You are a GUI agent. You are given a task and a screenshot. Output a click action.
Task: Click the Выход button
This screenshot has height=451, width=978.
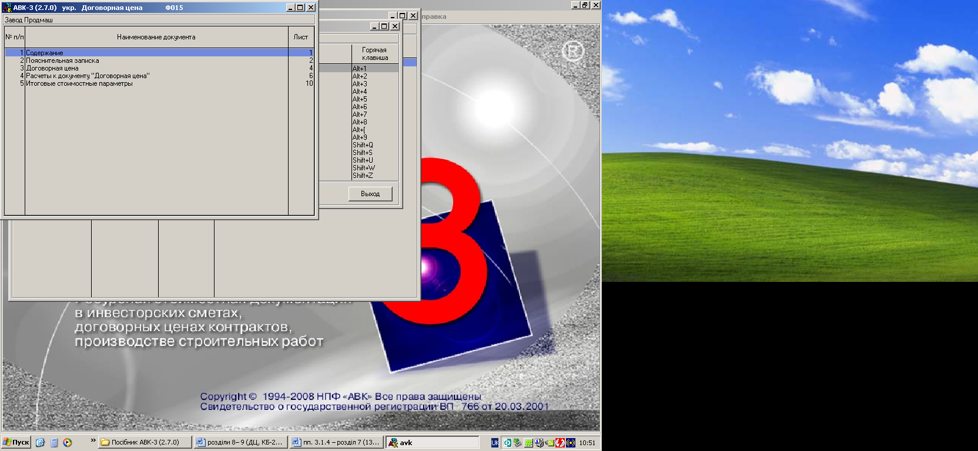tap(370, 194)
